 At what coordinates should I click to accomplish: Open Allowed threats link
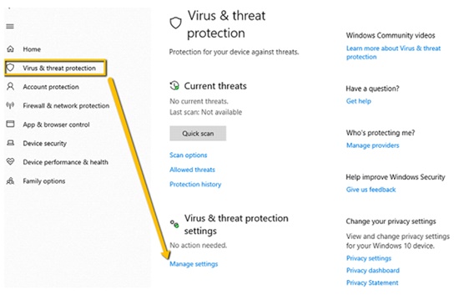pos(192,170)
